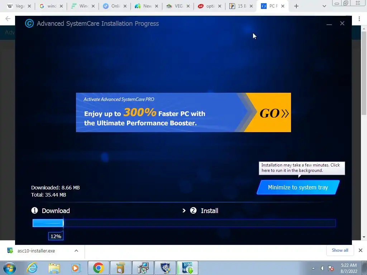This screenshot has width=367, height=275.
Task: Open the asc10-installer.exe downloaded file
Action: pos(36,251)
